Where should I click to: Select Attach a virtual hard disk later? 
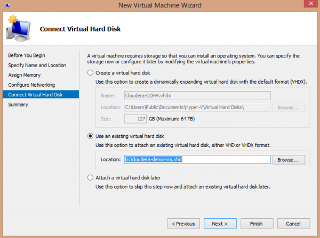point(90,178)
